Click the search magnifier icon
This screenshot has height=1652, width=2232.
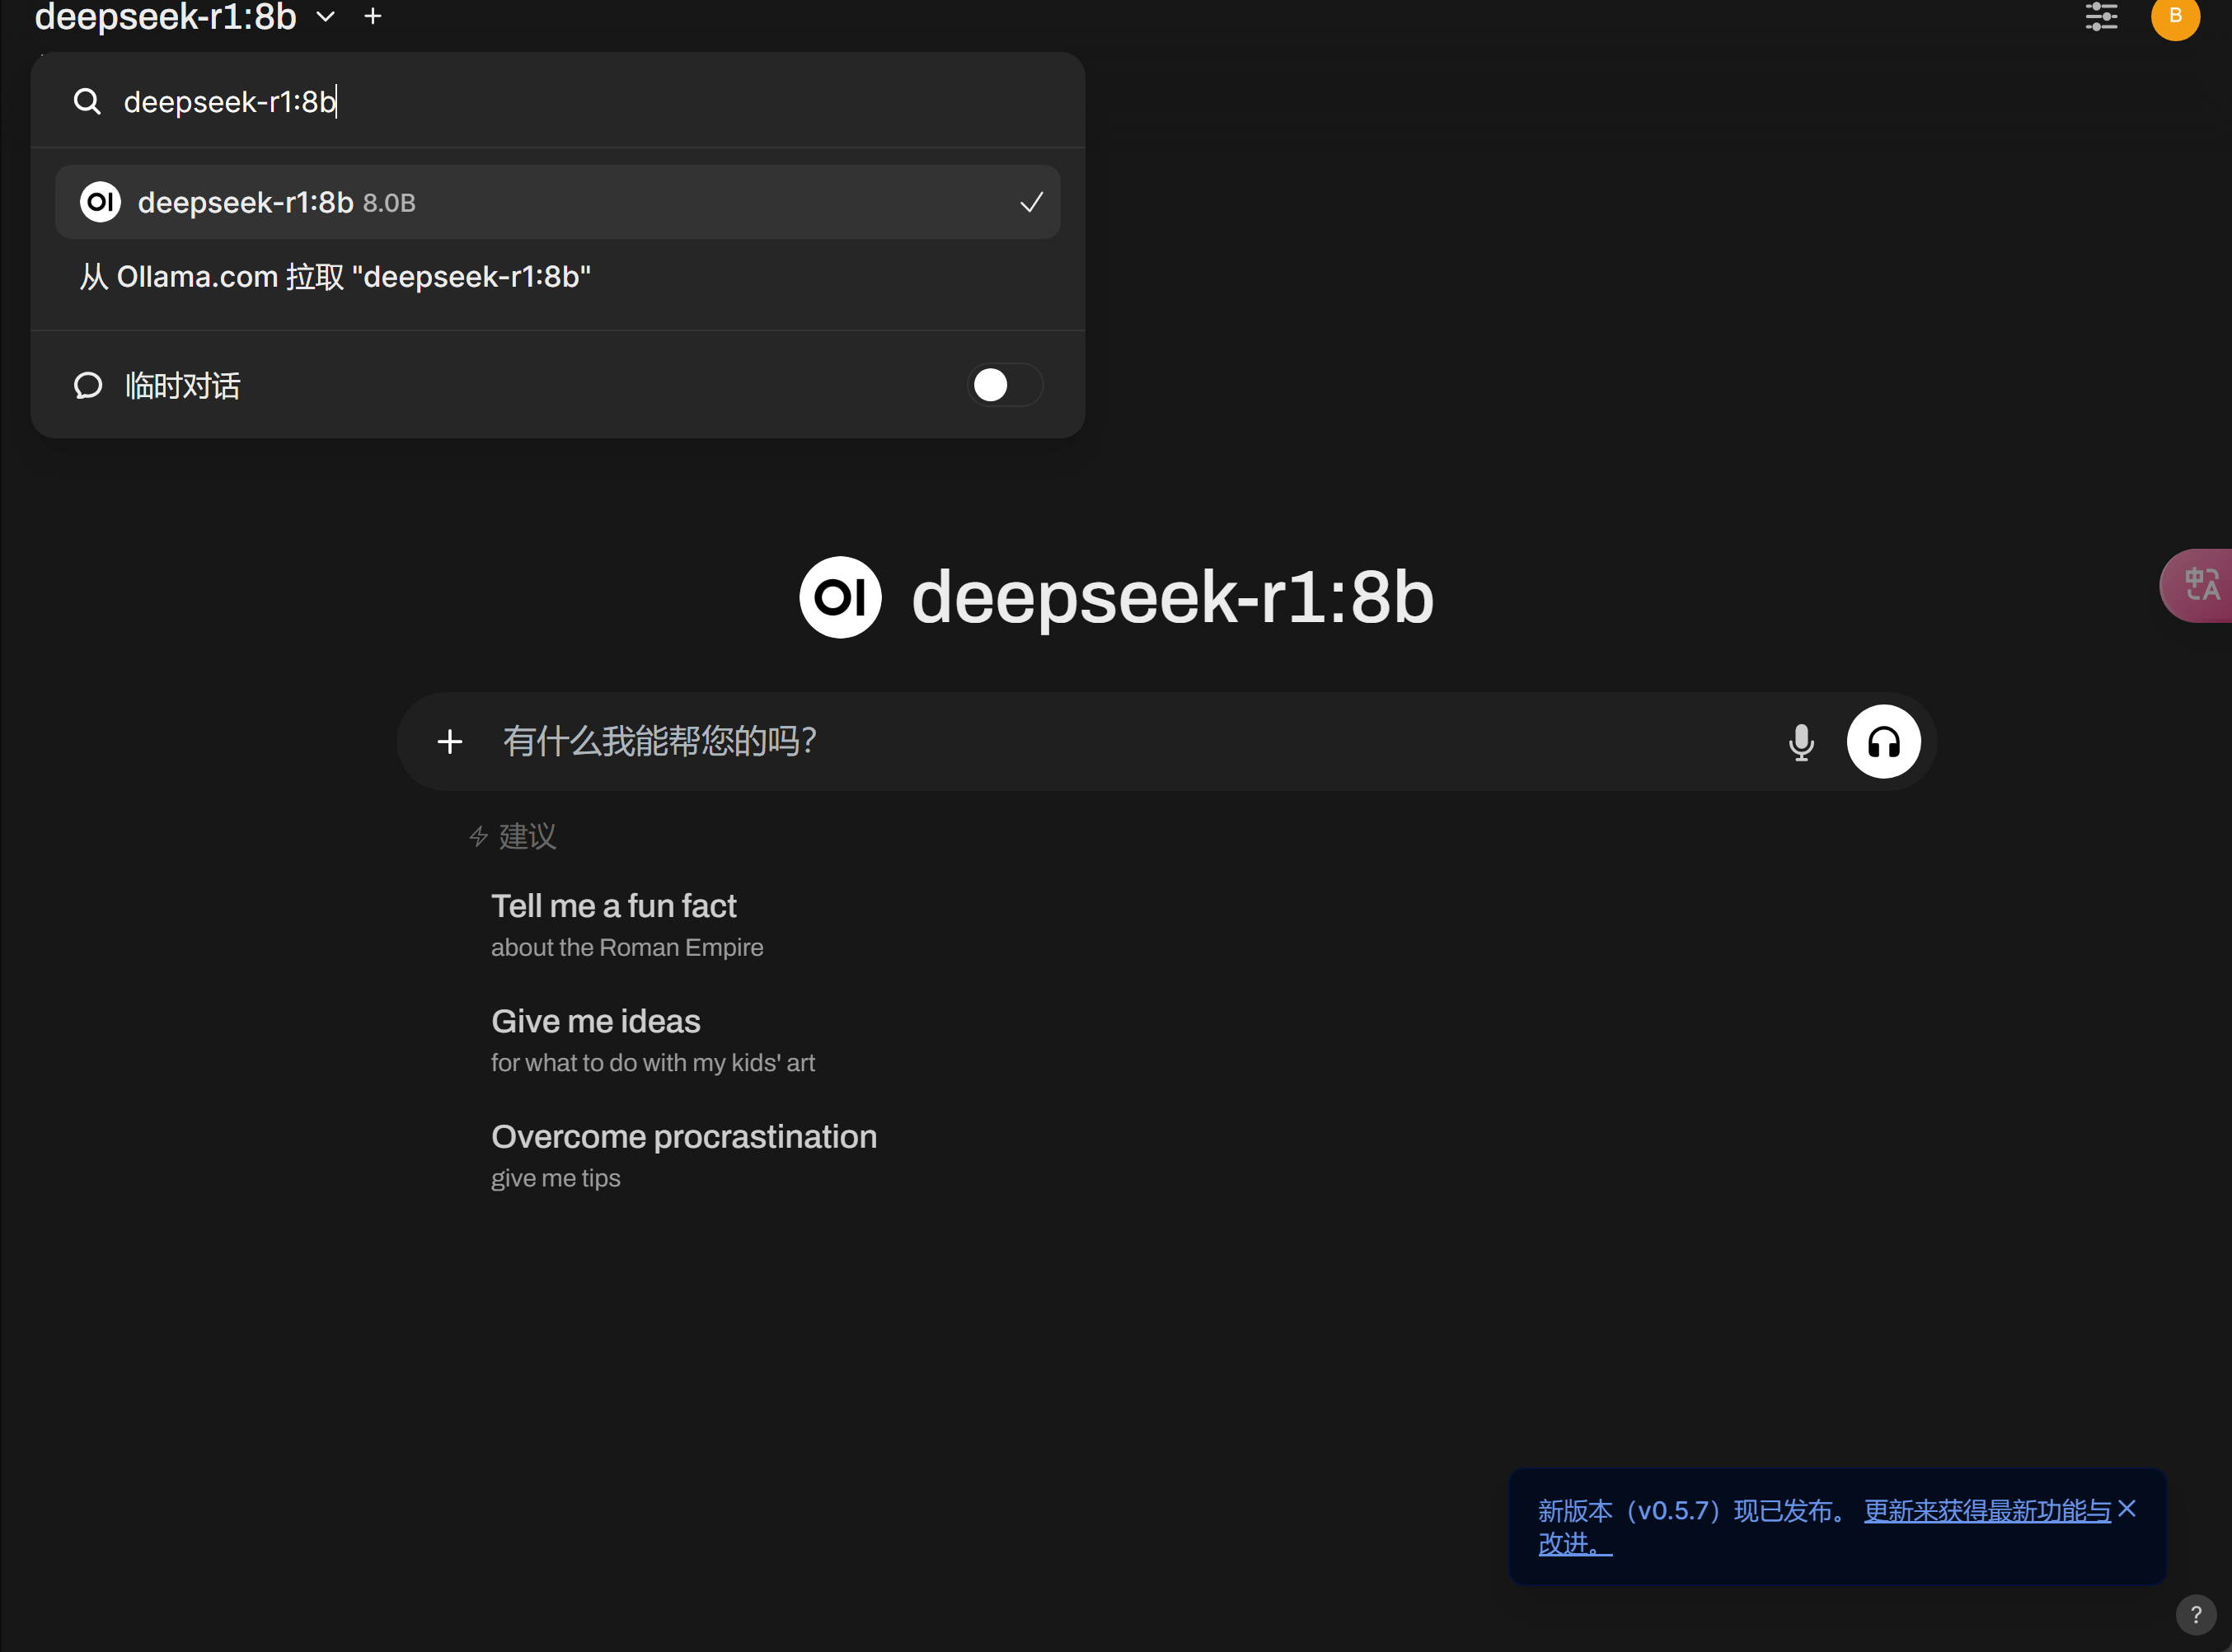87,101
